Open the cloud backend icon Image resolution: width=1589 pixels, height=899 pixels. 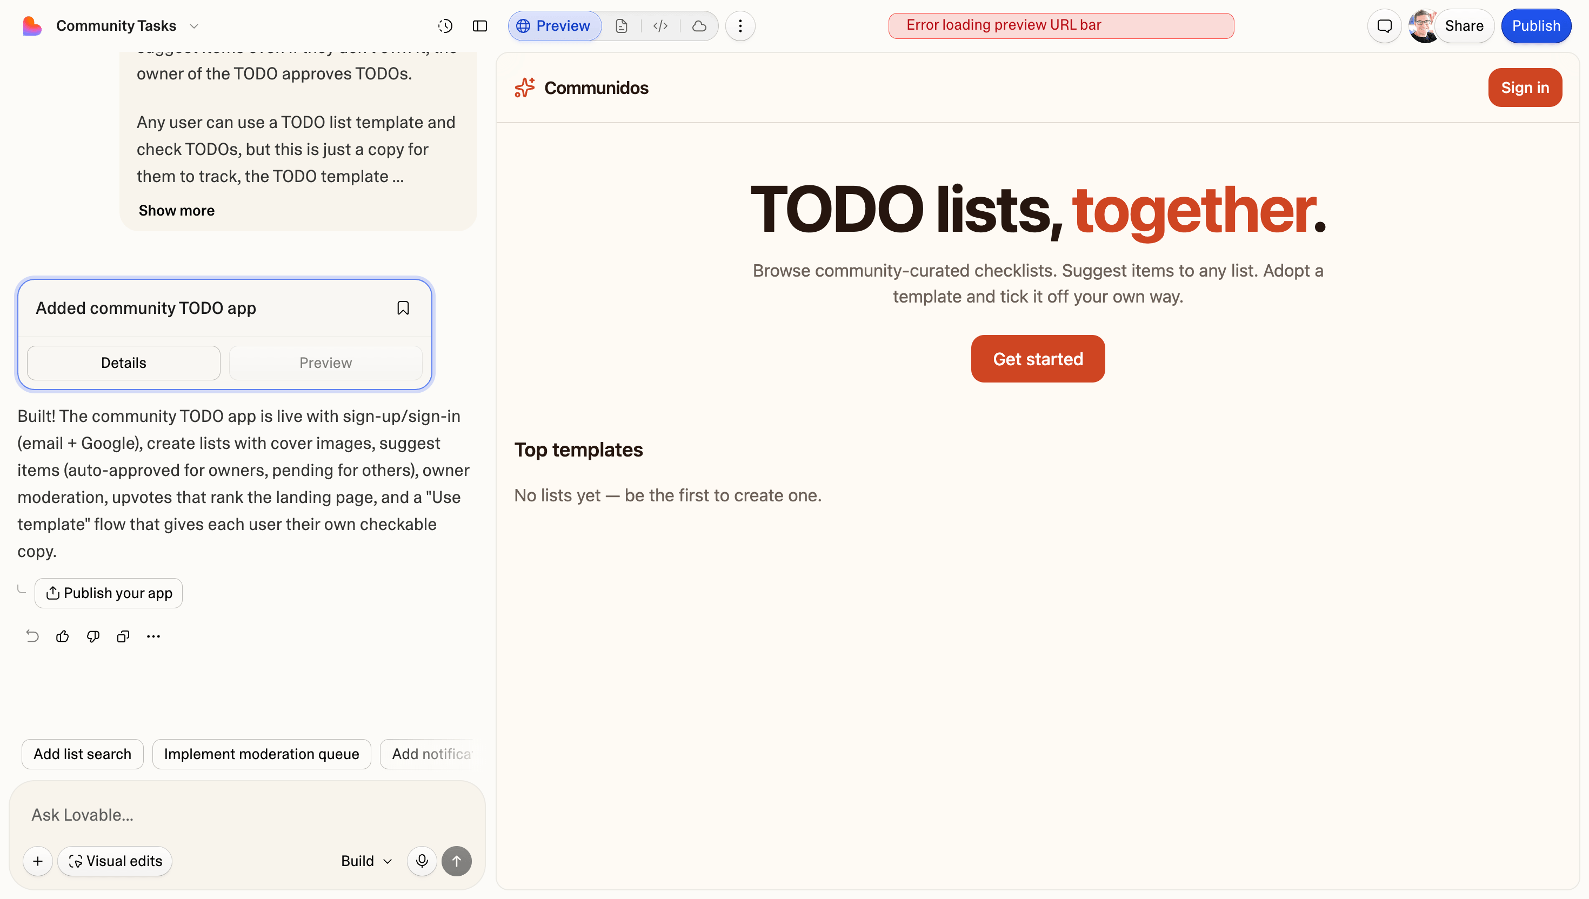click(699, 26)
